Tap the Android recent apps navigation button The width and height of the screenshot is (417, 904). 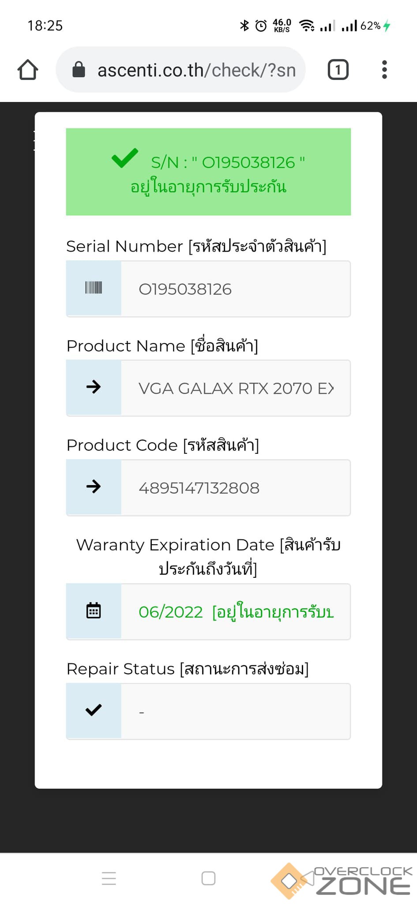[x=109, y=878]
